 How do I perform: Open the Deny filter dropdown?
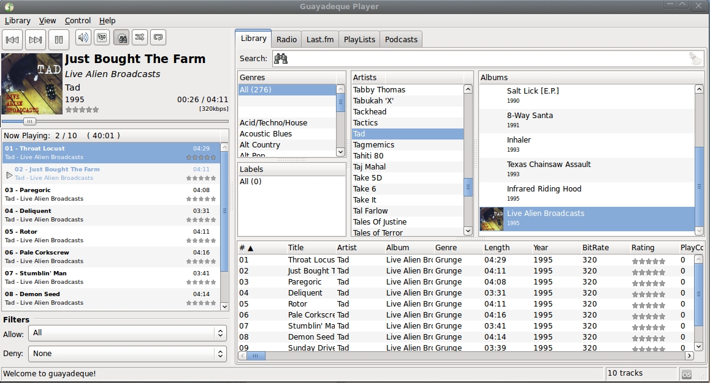pos(128,354)
